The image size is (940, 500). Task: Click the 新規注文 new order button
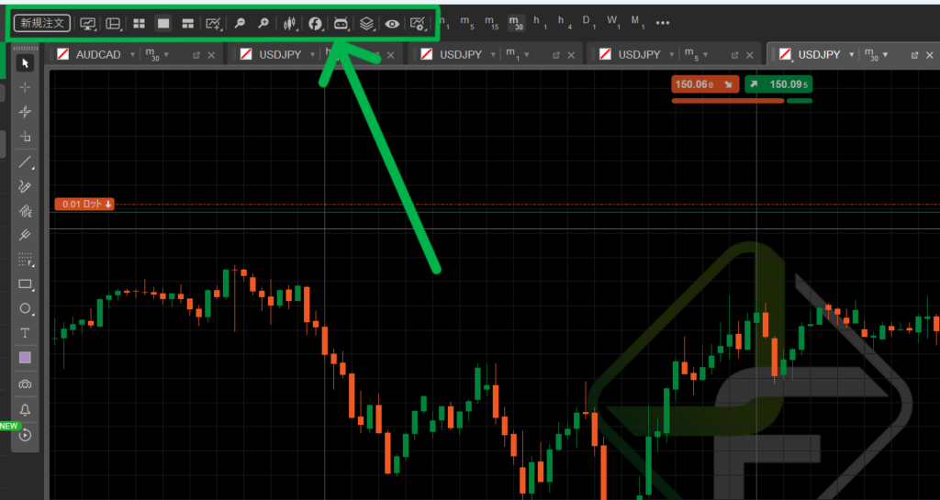point(41,24)
